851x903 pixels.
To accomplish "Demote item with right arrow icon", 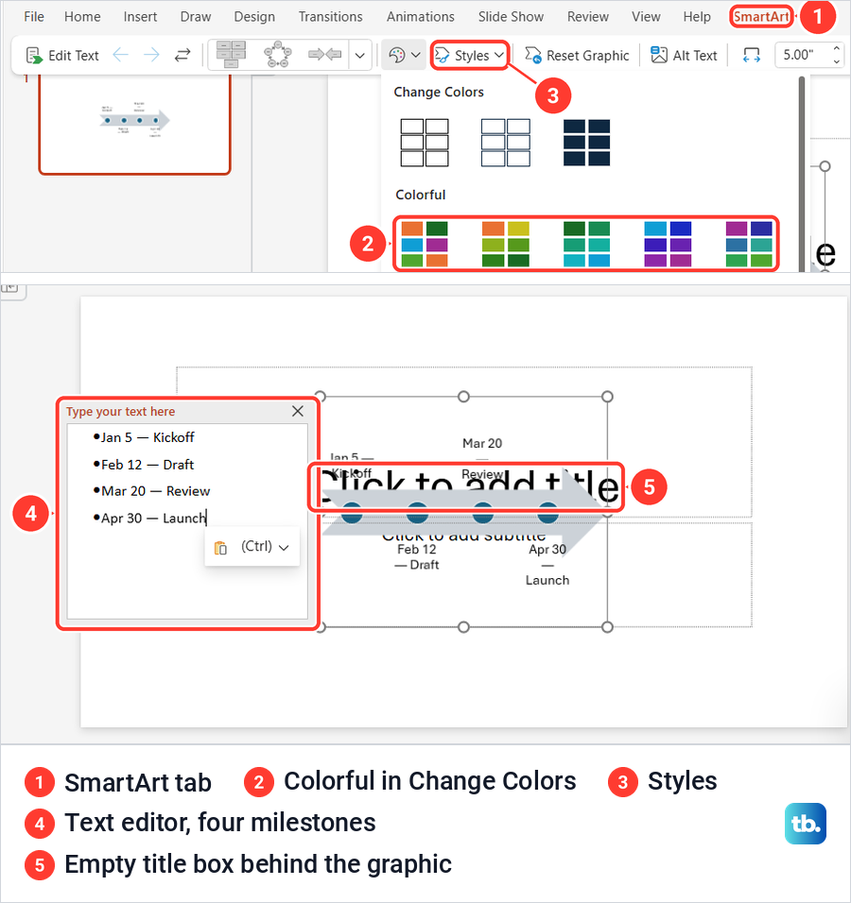I will tap(151, 56).
